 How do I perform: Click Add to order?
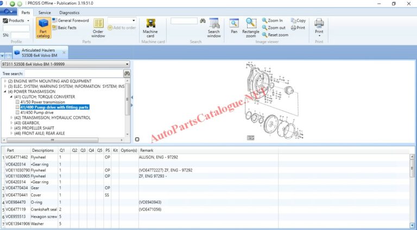coord(122,28)
